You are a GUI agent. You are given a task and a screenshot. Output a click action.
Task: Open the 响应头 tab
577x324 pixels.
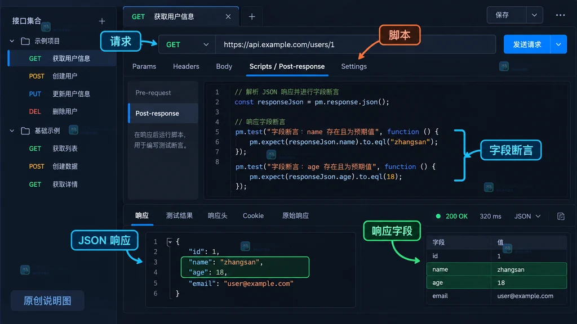(218, 215)
